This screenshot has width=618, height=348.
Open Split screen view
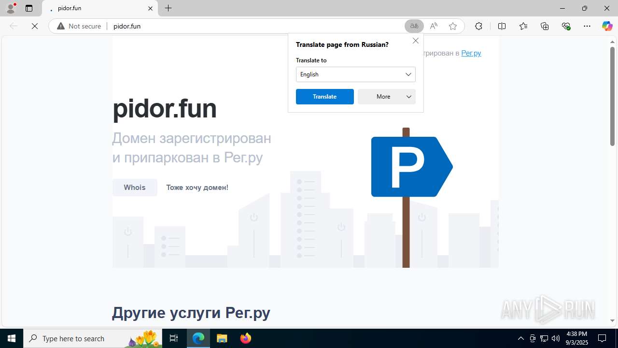502,26
